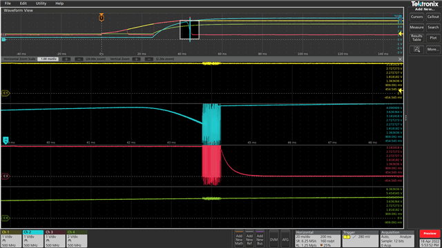This screenshot has height=248, width=442.
Task: Open the DVM button
Action: coord(273,239)
